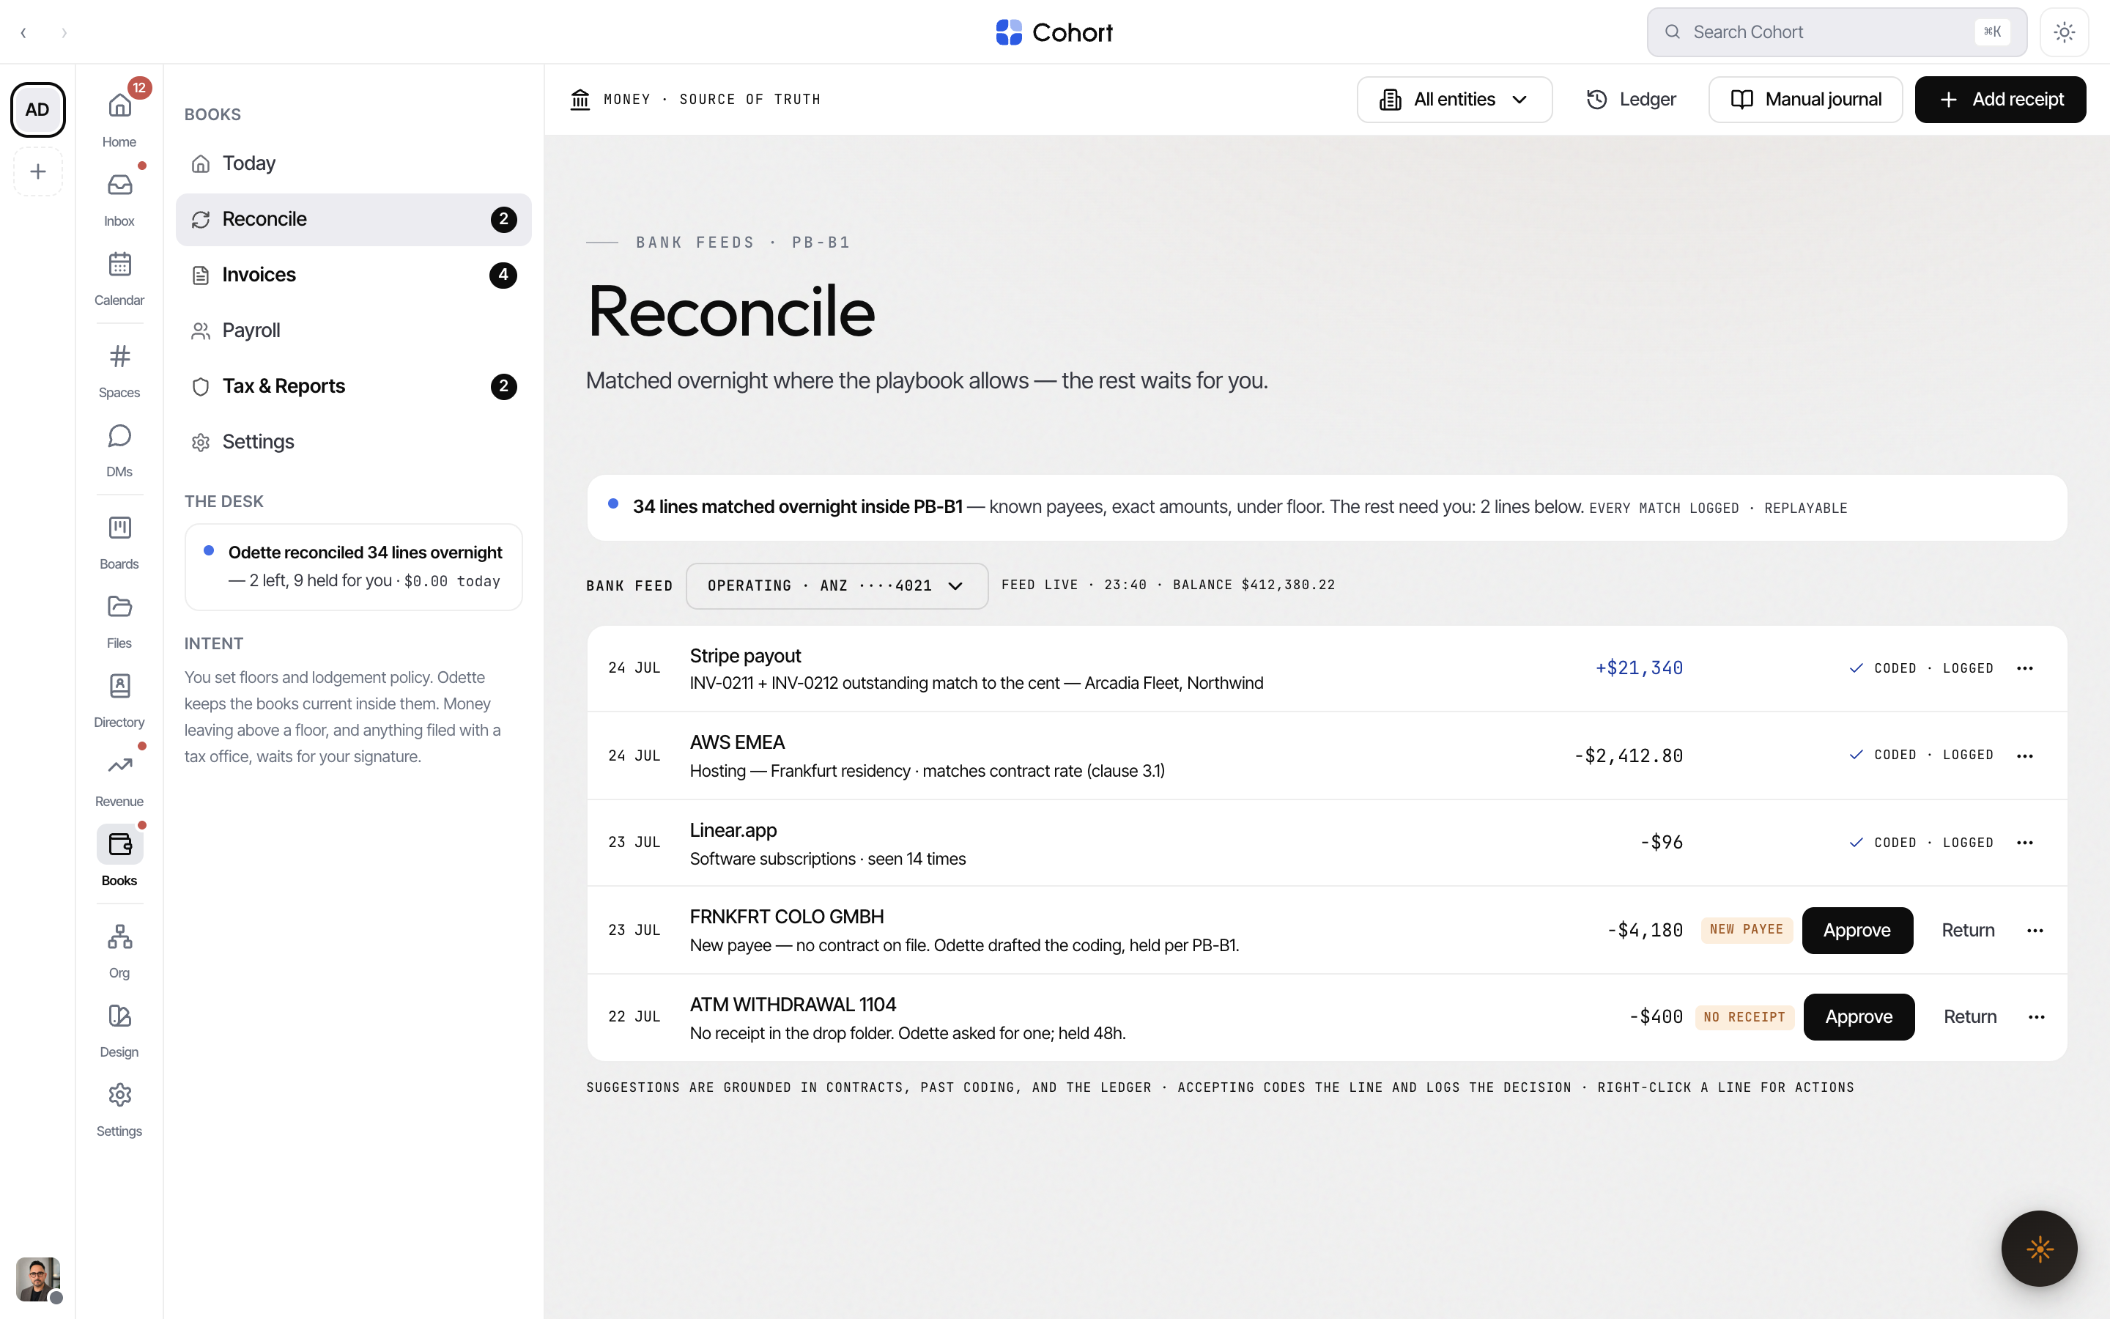This screenshot has width=2110, height=1319.
Task: Open the Operating ANZ 4021 feed selector
Action: pos(836,585)
